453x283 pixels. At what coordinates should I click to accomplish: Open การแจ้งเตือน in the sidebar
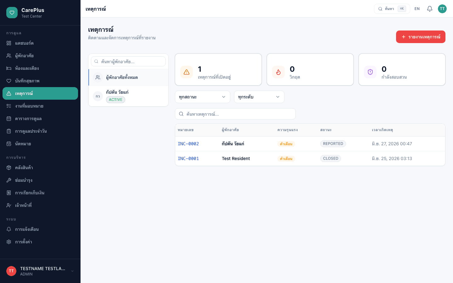point(40,229)
